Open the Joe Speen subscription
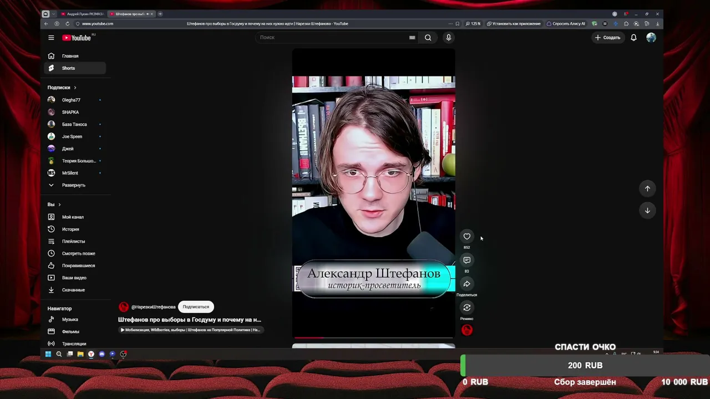 [75, 136]
